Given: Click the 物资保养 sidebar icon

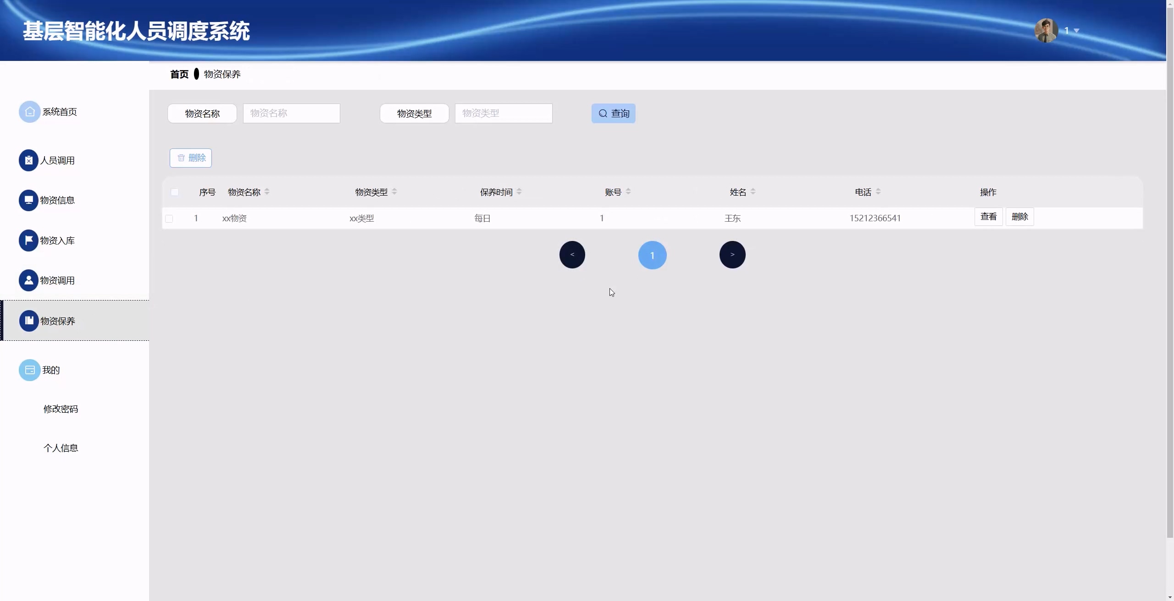Looking at the screenshot, I should coord(29,321).
